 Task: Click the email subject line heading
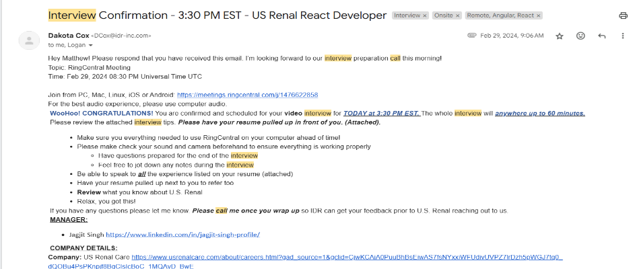point(217,15)
